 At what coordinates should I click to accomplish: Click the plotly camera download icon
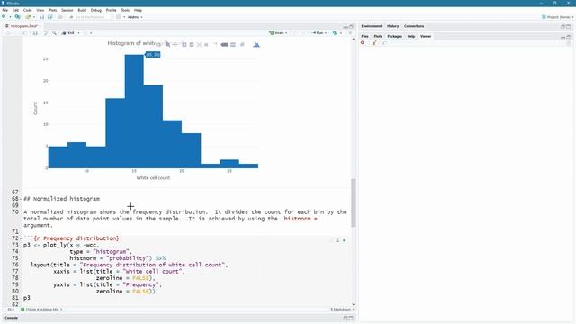coord(158,45)
